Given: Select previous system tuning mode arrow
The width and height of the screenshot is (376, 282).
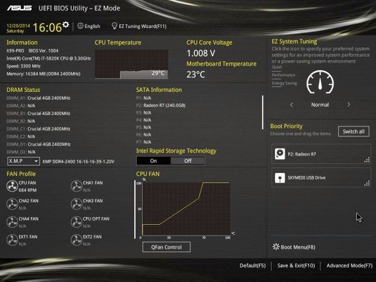Looking at the screenshot, I should (x=292, y=105).
